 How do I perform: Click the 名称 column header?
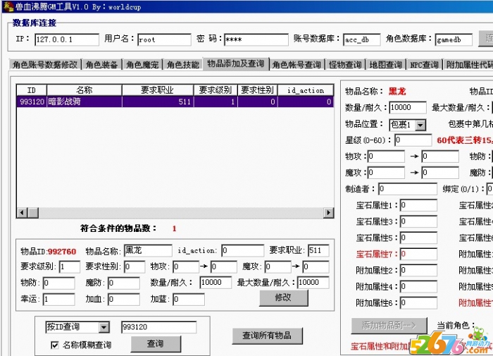point(85,90)
